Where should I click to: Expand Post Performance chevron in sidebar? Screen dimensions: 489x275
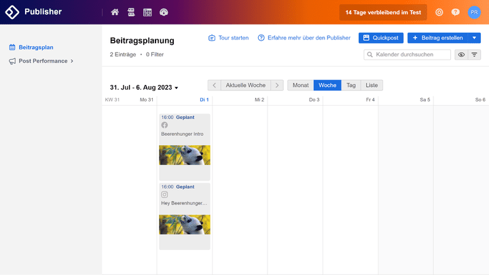point(72,61)
